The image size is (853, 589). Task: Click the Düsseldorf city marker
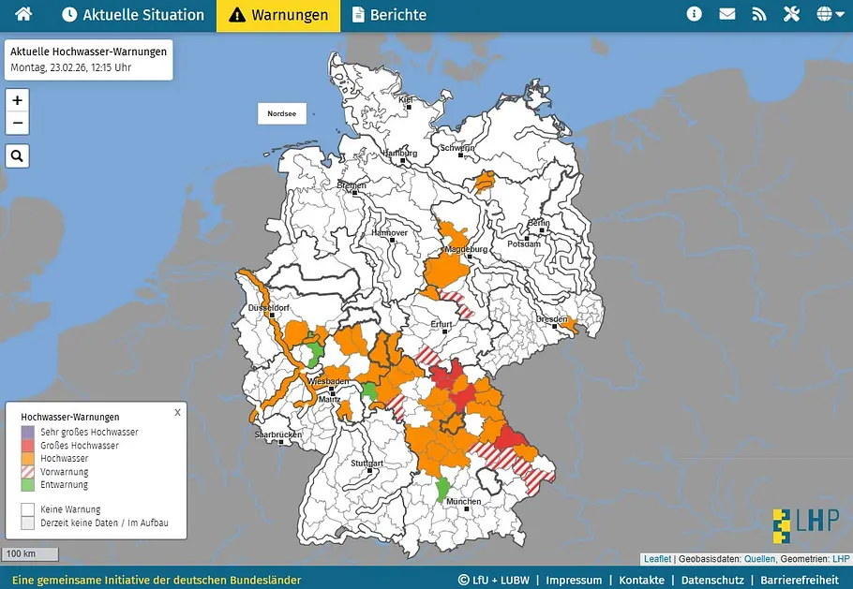click(x=274, y=316)
